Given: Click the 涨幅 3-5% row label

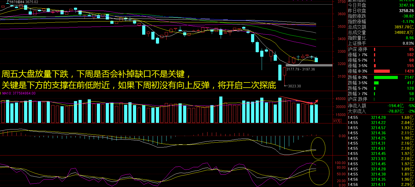Looking at the screenshot, I should [357, 66].
